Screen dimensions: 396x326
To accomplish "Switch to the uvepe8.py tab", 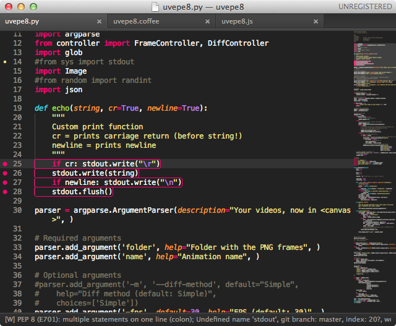I will (x=53, y=22).
